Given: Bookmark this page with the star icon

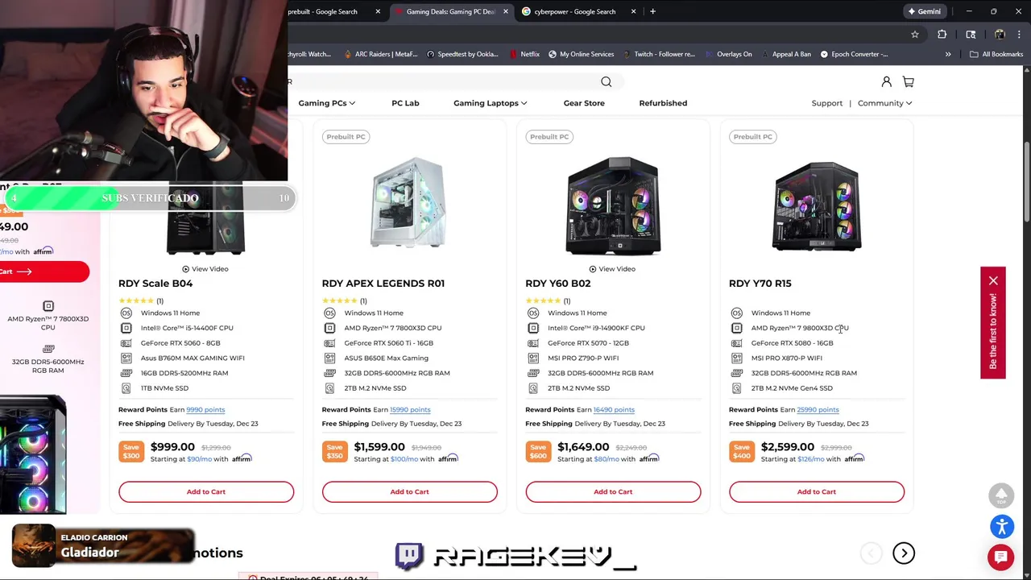Looking at the screenshot, I should [915, 35].
